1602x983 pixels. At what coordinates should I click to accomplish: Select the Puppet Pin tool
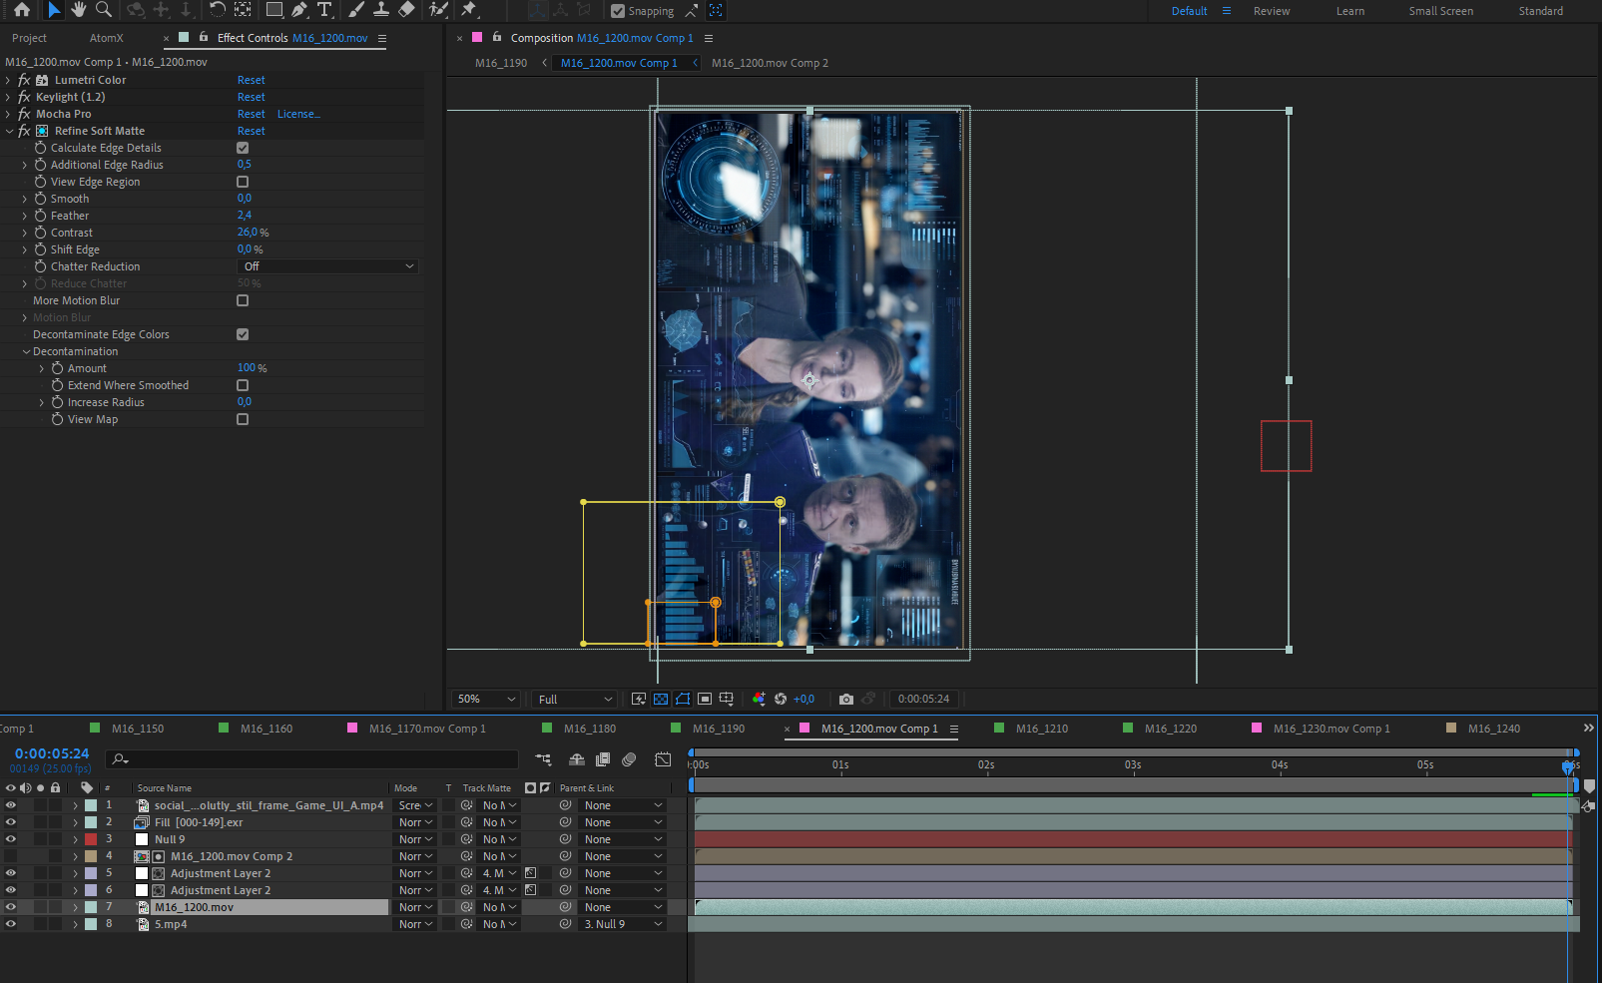click(468, 10)
